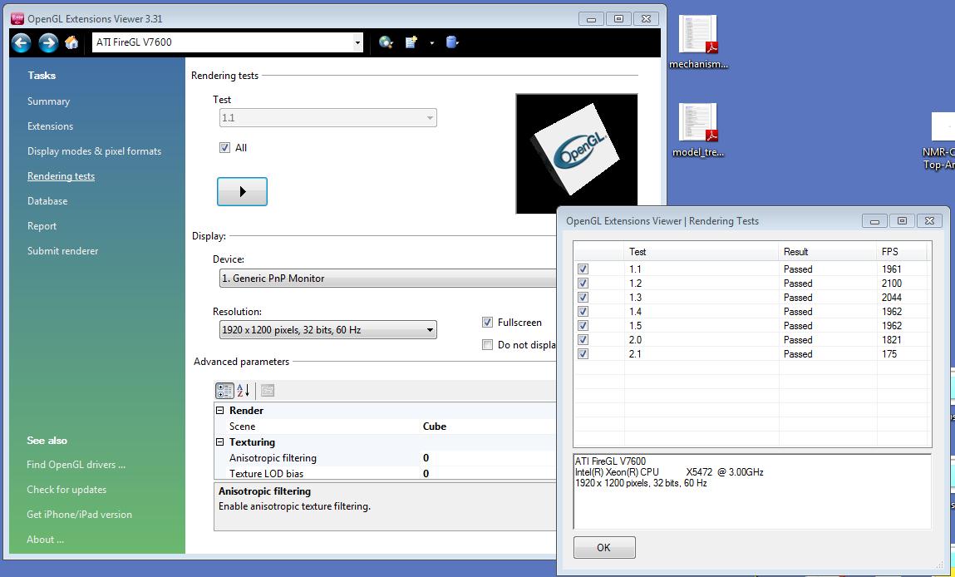The image size is (955, 577).
Task: Open the Resolution dropdown
Action: [327, 330]
